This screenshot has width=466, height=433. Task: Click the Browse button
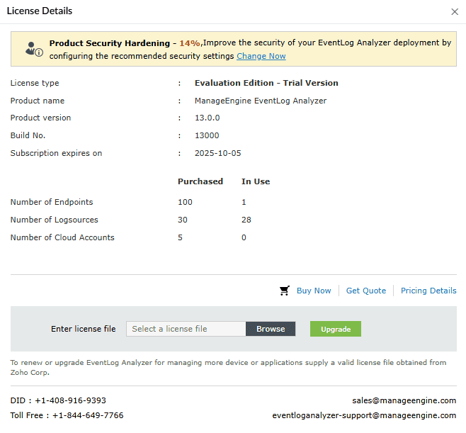pyautogui.click(x=271, y=329)
